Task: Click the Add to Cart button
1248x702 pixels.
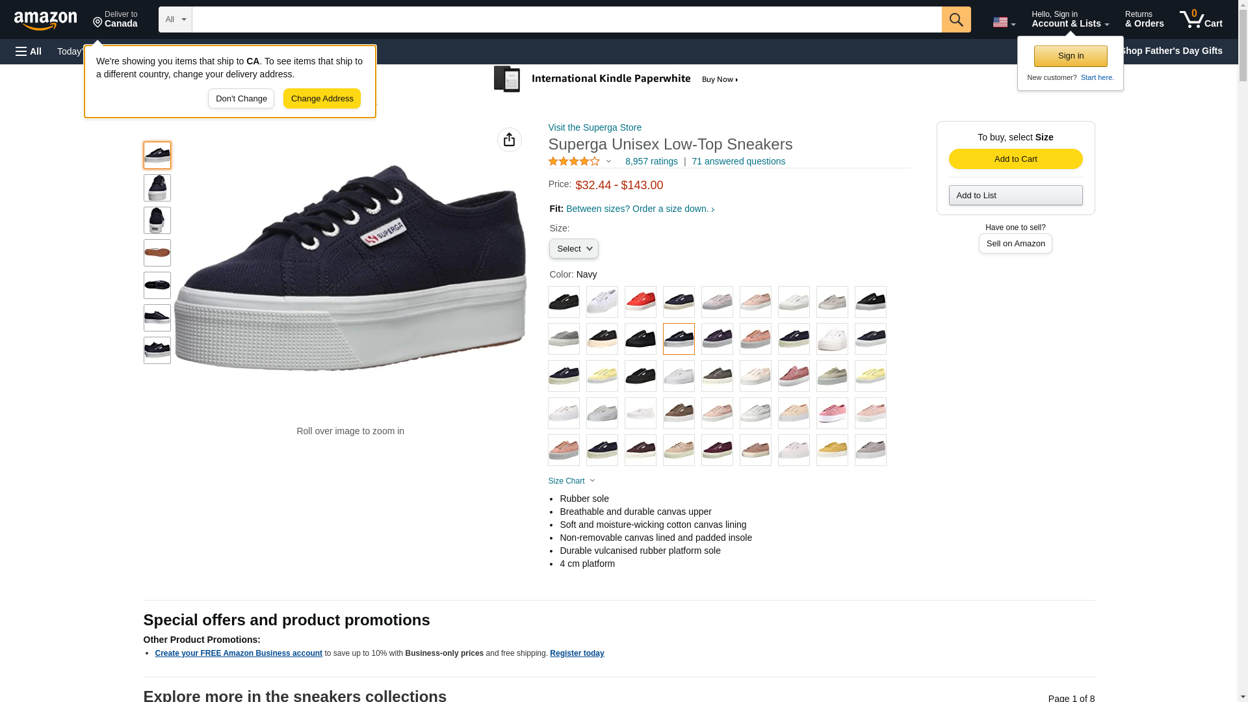Action: [x=1015, y=159]
